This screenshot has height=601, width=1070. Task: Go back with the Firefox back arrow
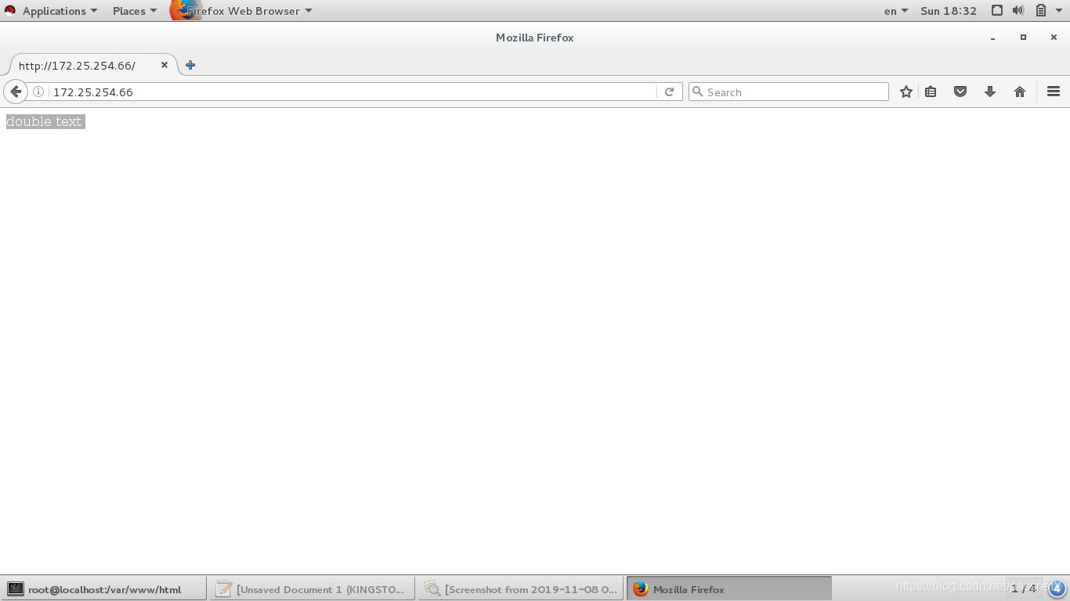coord(15,92)
